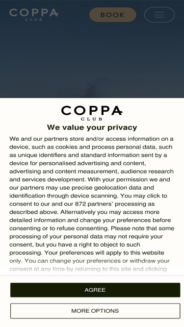Screen dimensions: 184x327
Task: Click the Coppa Club logo in privacy dialog
Action: (x=92, y=113)
